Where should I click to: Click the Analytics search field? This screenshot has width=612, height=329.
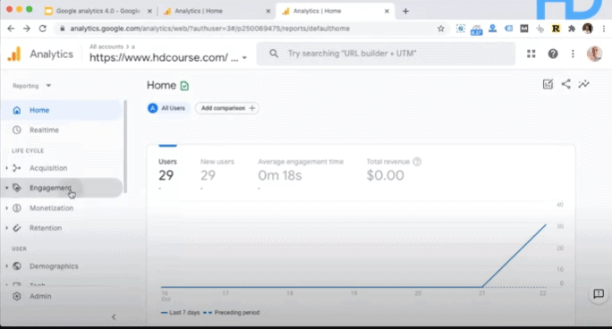pyautogui.click(x=386, y=54)
